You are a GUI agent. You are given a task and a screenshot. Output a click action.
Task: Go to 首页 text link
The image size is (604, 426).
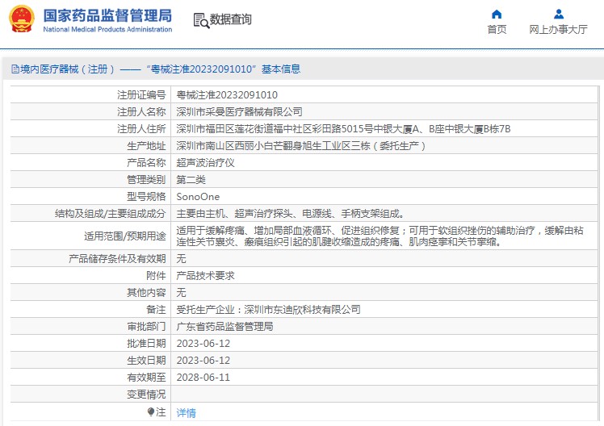tap(497, 29)
